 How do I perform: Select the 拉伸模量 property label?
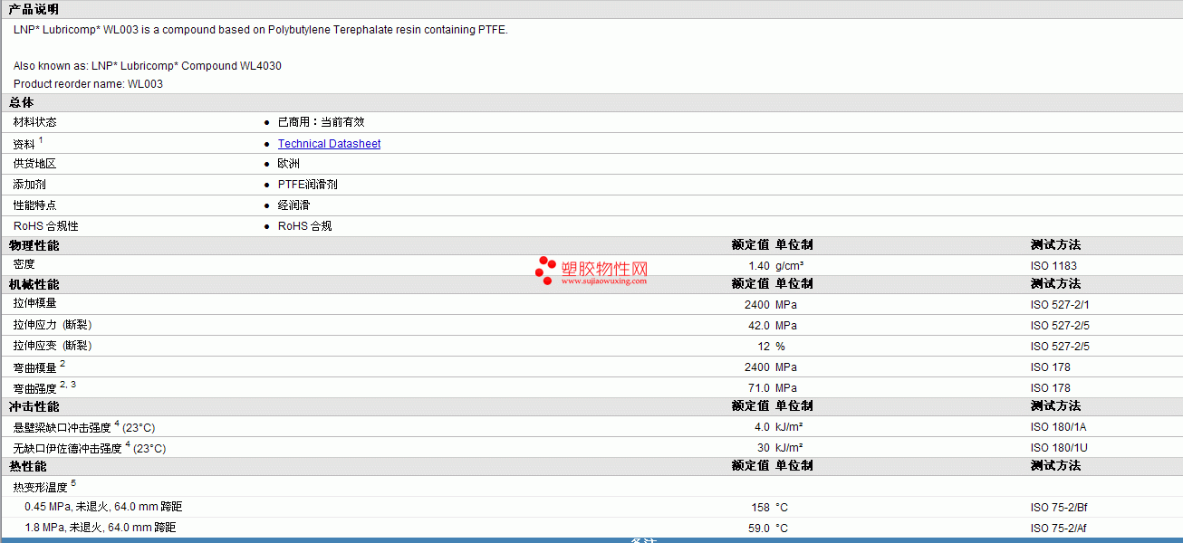(35, 303)
